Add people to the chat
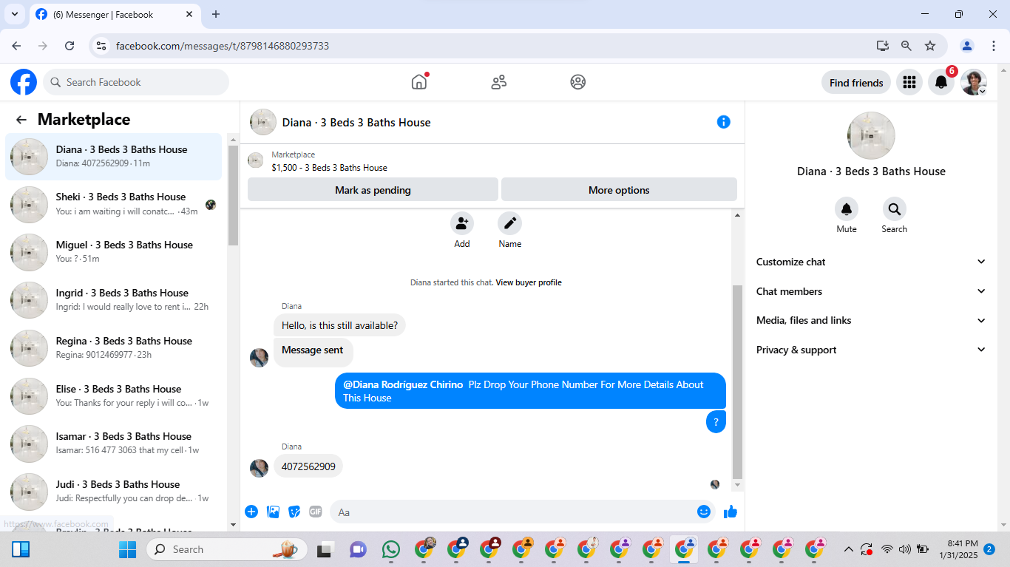Viewport: 1010px width, 567px height. pyautogui.click(x=462, y=223)
